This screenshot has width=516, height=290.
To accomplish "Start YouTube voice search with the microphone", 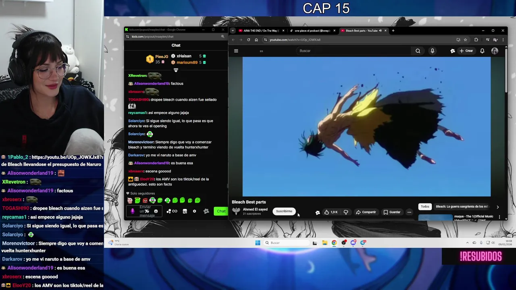I will pyautogui.click(x=432, y=51).
